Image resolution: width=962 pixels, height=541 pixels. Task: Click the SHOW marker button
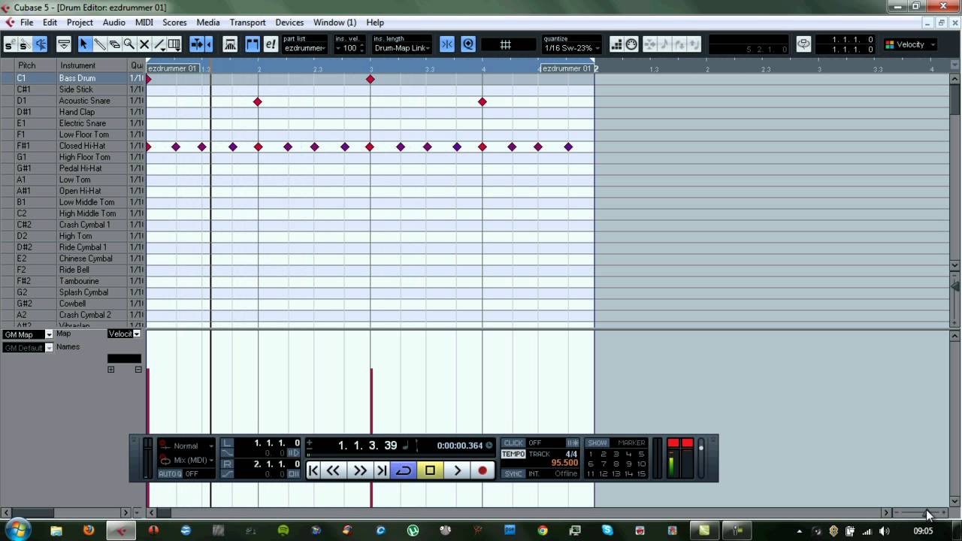597,443
